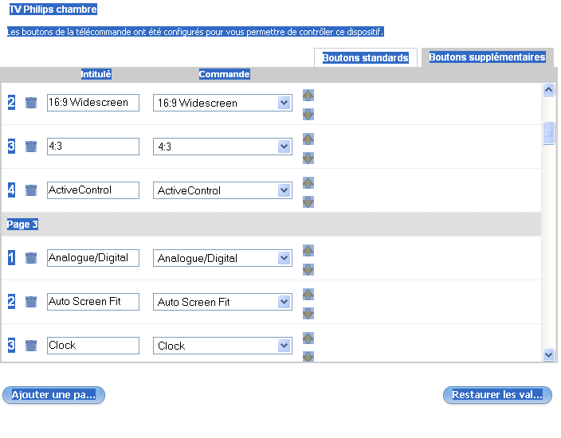Screen dimensions: 561x438
Task: Move Auto Screen Fit row up
Action: pos(308,294)
